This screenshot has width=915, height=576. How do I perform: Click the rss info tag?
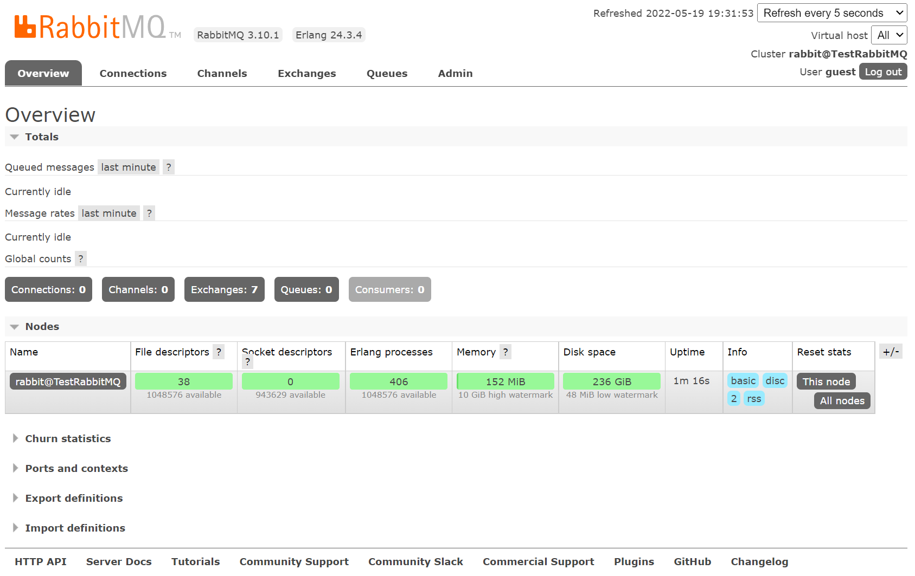pos(753,399)
